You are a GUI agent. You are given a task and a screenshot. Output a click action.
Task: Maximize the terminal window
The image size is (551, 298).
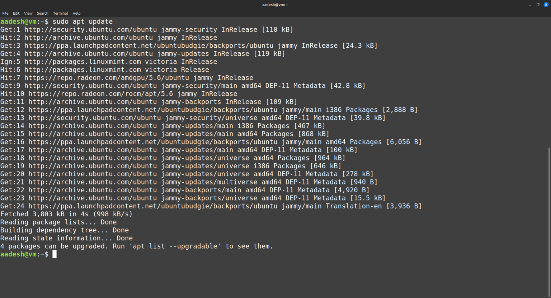point(539,5)
